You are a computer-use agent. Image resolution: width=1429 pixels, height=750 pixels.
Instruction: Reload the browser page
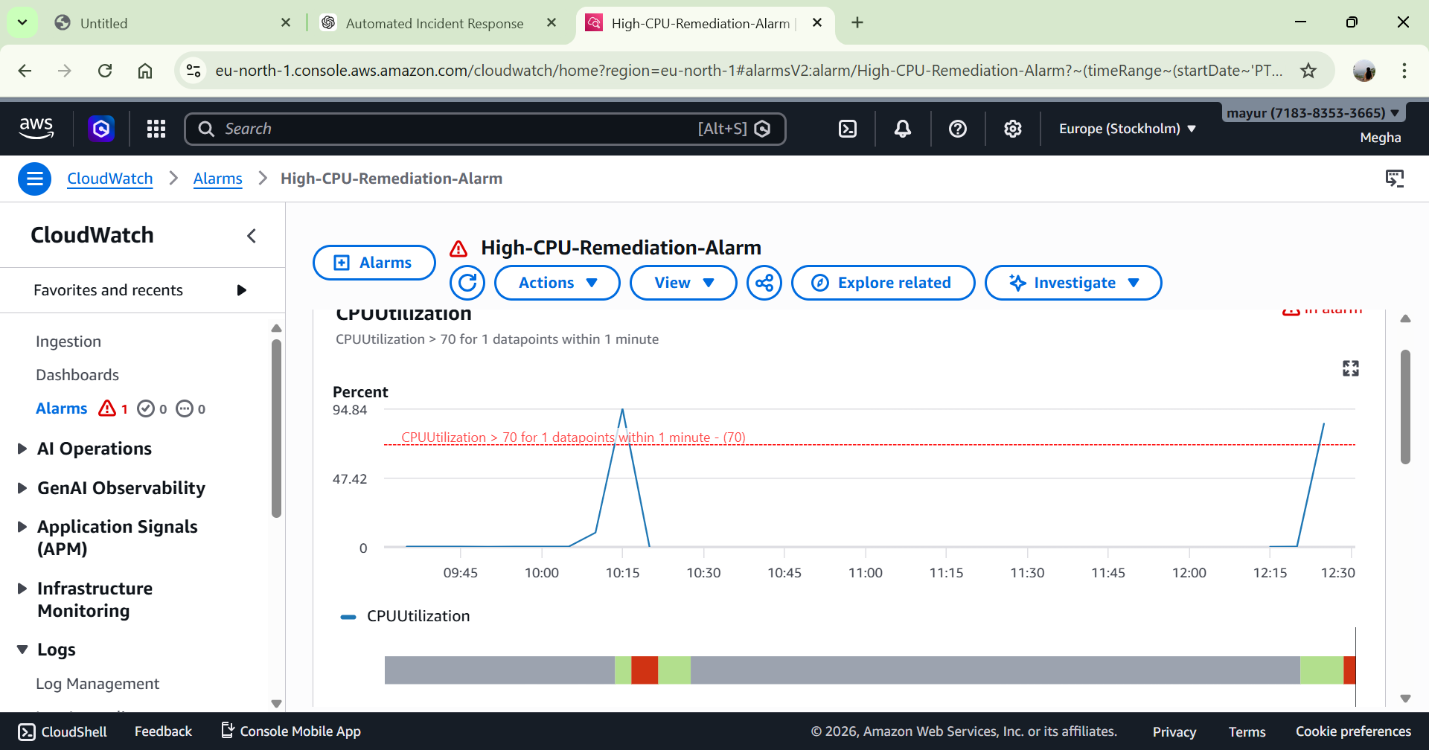[x=105, y=71]
